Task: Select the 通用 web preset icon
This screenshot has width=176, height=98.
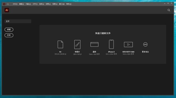Action: [x=94, y=44]
